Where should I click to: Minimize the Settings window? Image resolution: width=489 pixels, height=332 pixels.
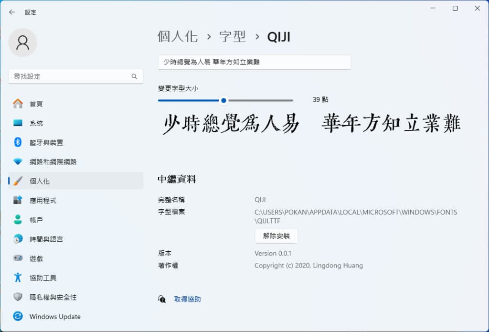pos(433,8)
